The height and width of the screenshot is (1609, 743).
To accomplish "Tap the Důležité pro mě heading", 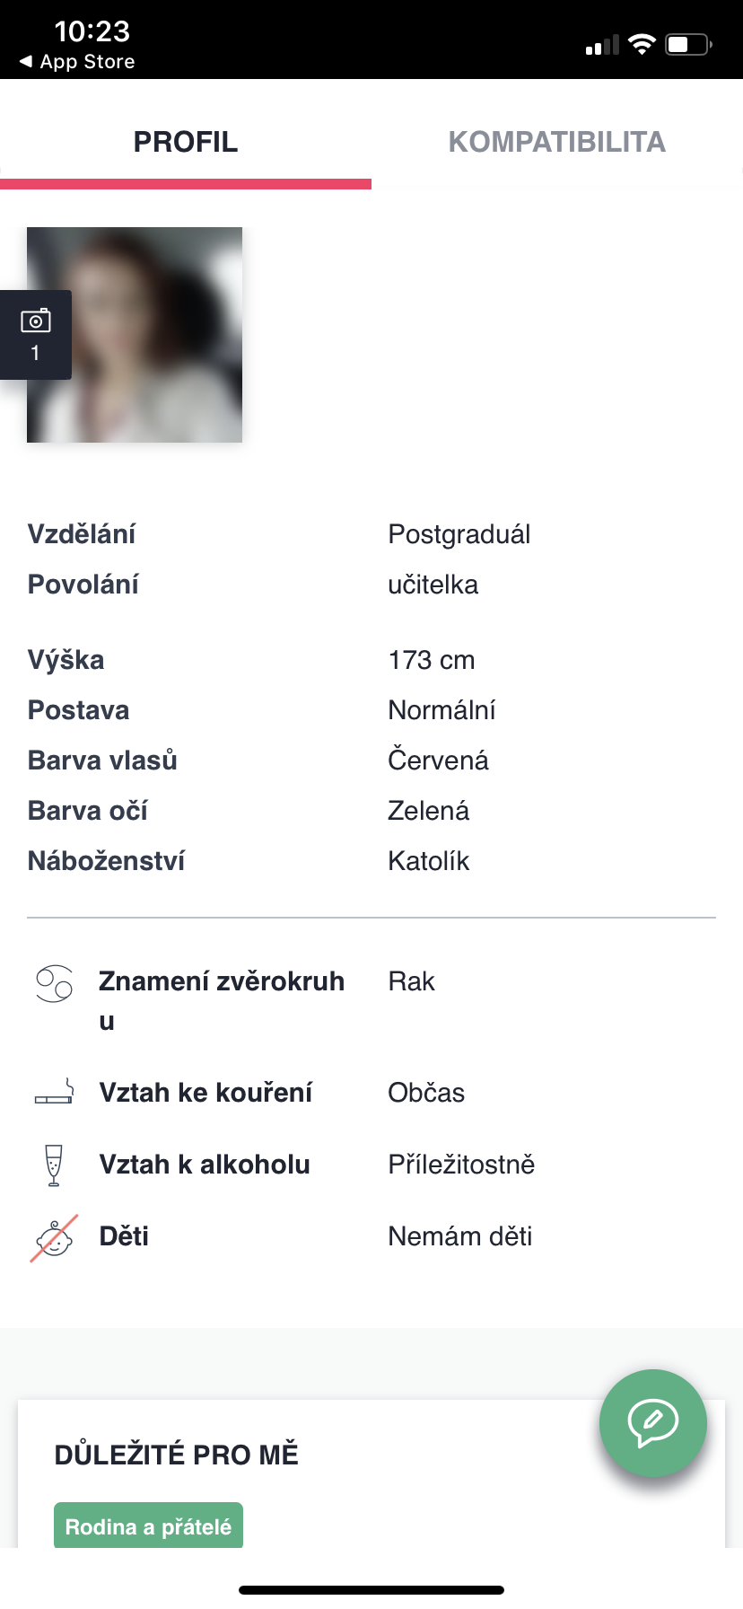I will (x=177, y=1455).
